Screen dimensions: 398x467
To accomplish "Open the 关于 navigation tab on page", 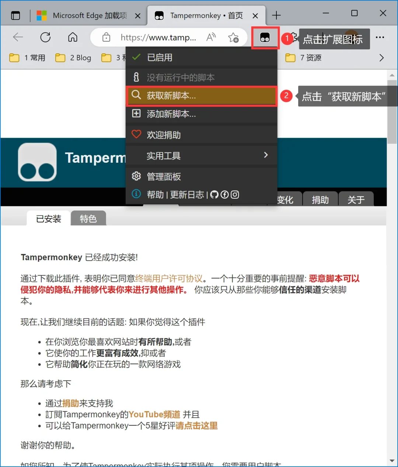I will [356, 199].
